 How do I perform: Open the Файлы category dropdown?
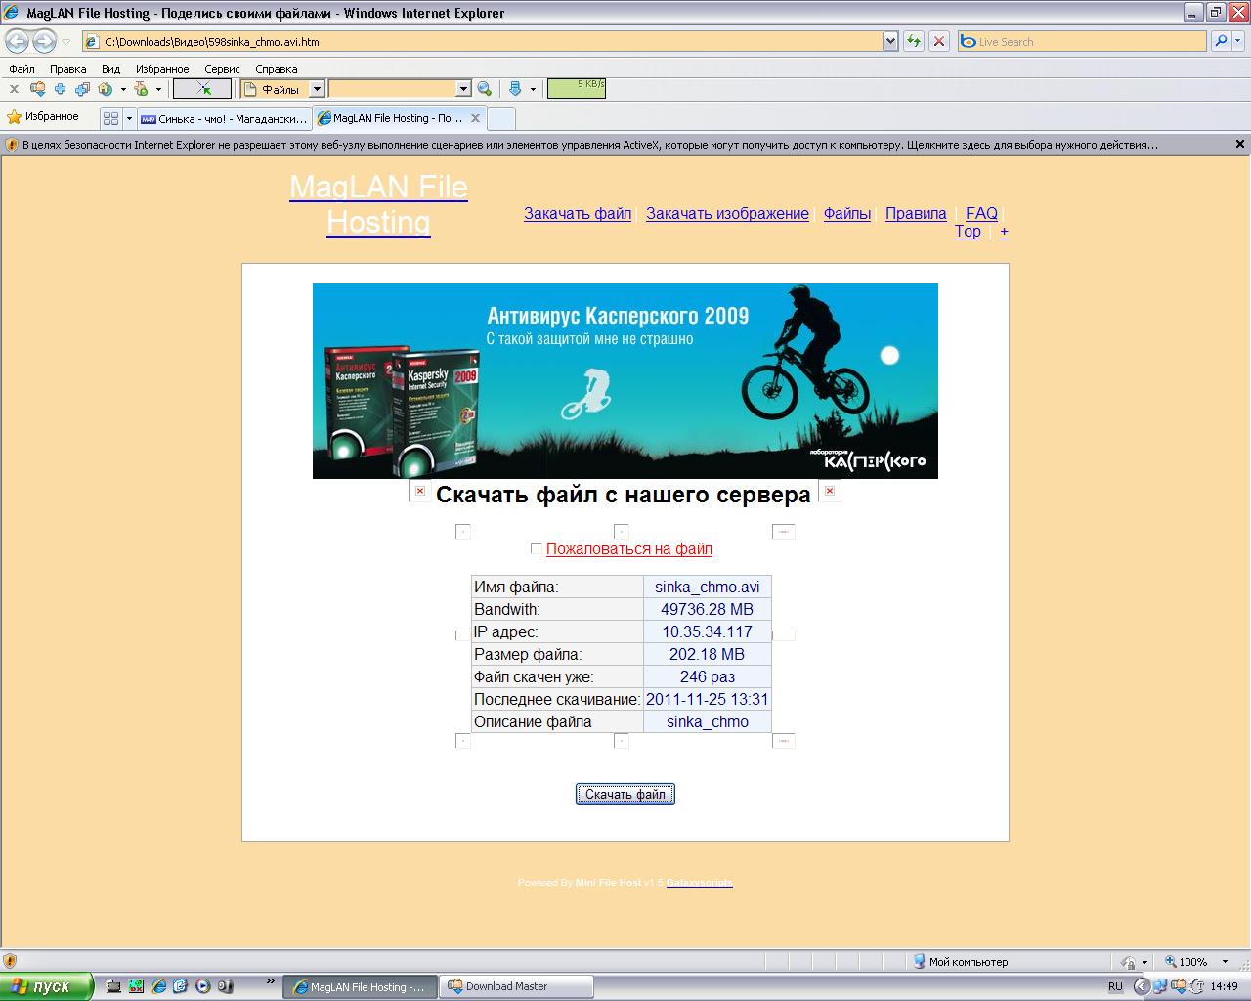point(317,89)
